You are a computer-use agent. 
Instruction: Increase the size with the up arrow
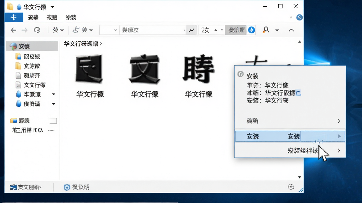click(216, 30)
